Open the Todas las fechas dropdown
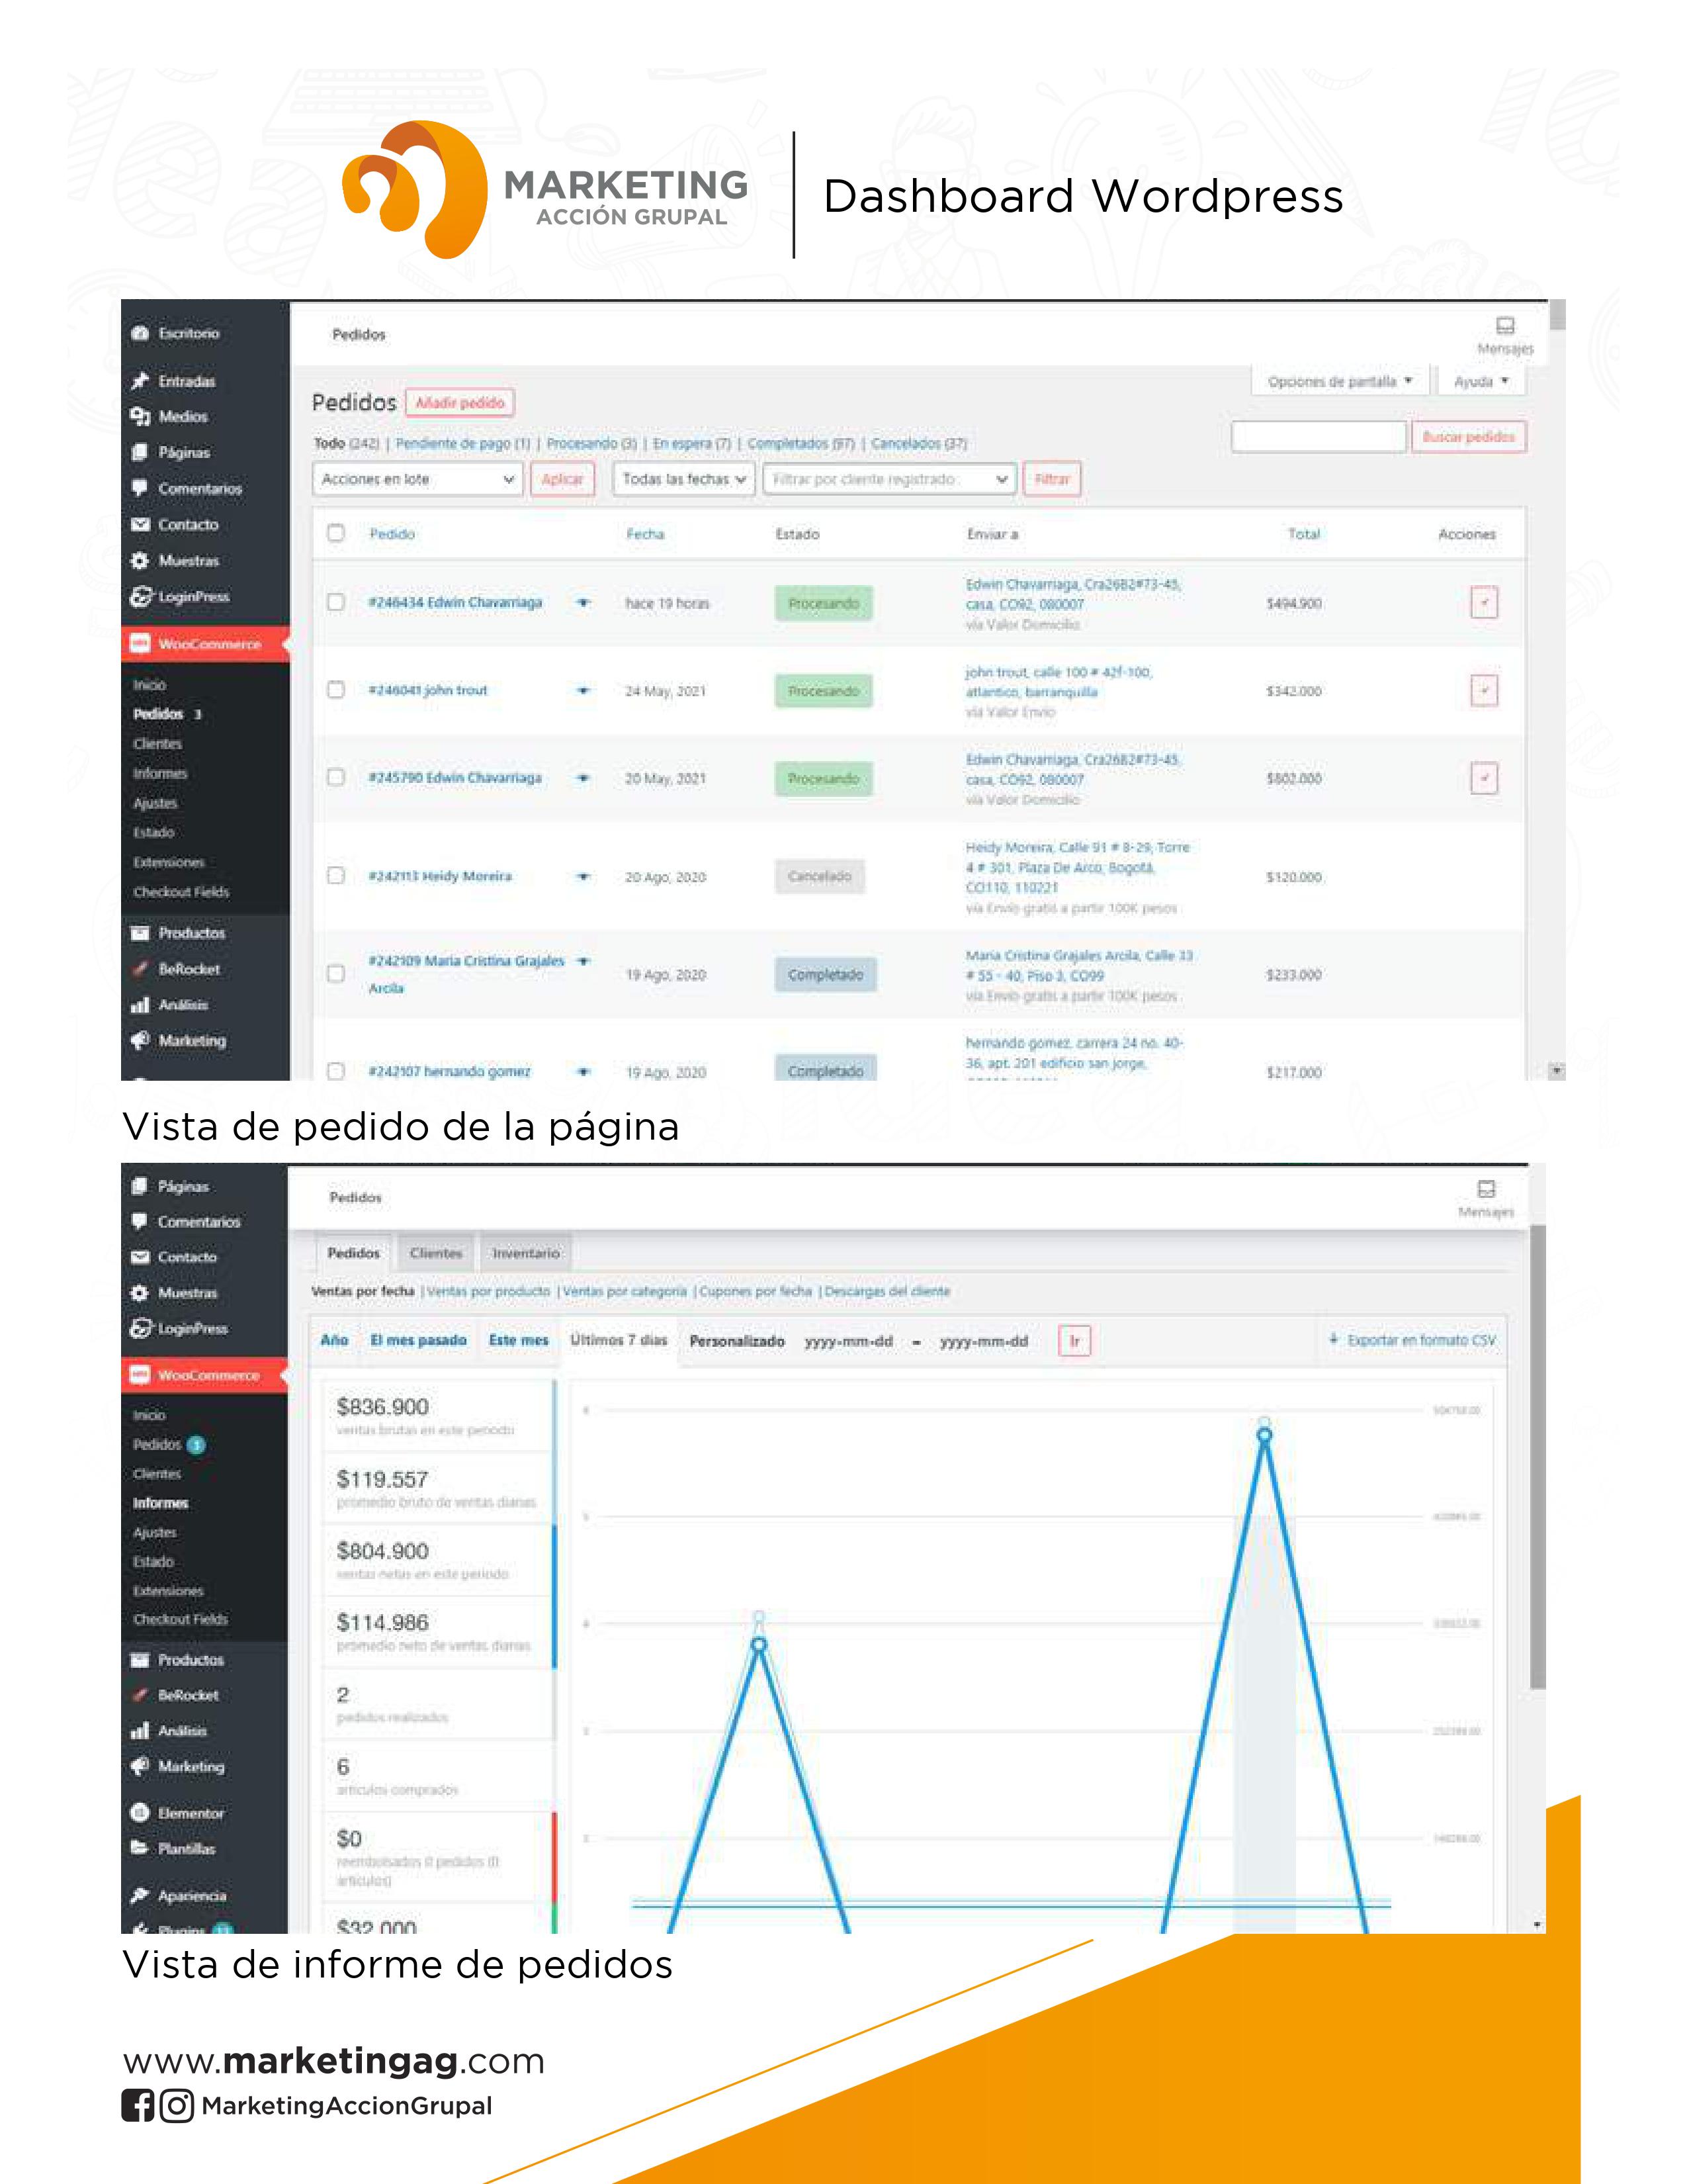Viewport: 1687px width, 2184px height. click(x=683, y=480)
